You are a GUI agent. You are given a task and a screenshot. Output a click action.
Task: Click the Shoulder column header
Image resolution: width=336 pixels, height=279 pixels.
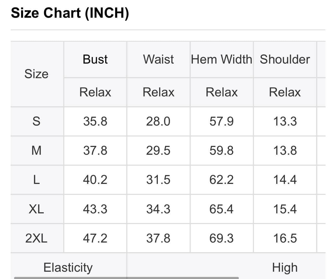pos(285,59)
